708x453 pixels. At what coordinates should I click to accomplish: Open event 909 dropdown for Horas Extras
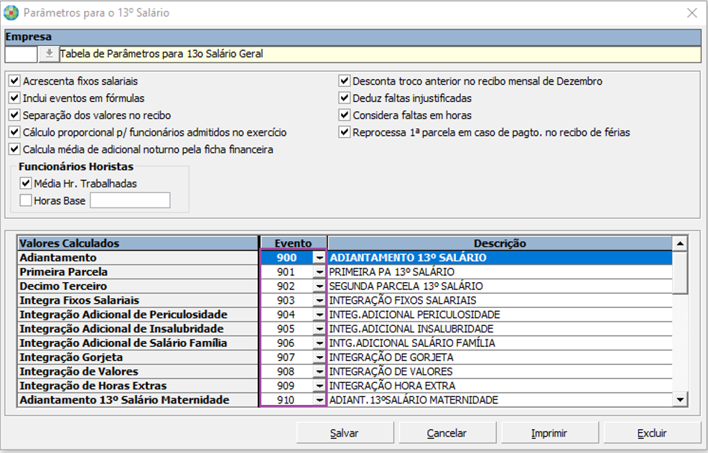(x=320, y=386)
